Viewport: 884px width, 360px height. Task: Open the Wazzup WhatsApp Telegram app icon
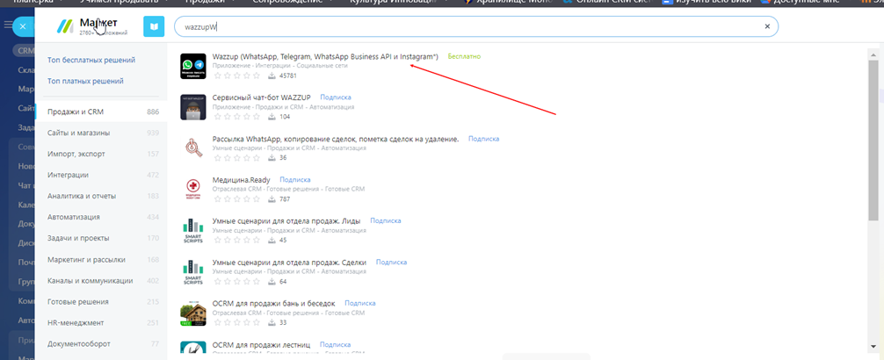(x=192, y=66)
